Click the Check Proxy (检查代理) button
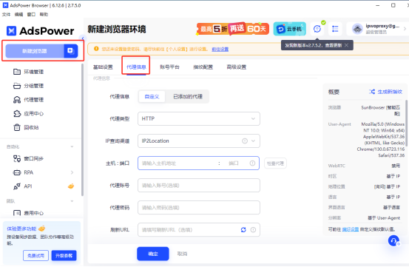This screenshot has height=267, width=409. tap(275, 163)
